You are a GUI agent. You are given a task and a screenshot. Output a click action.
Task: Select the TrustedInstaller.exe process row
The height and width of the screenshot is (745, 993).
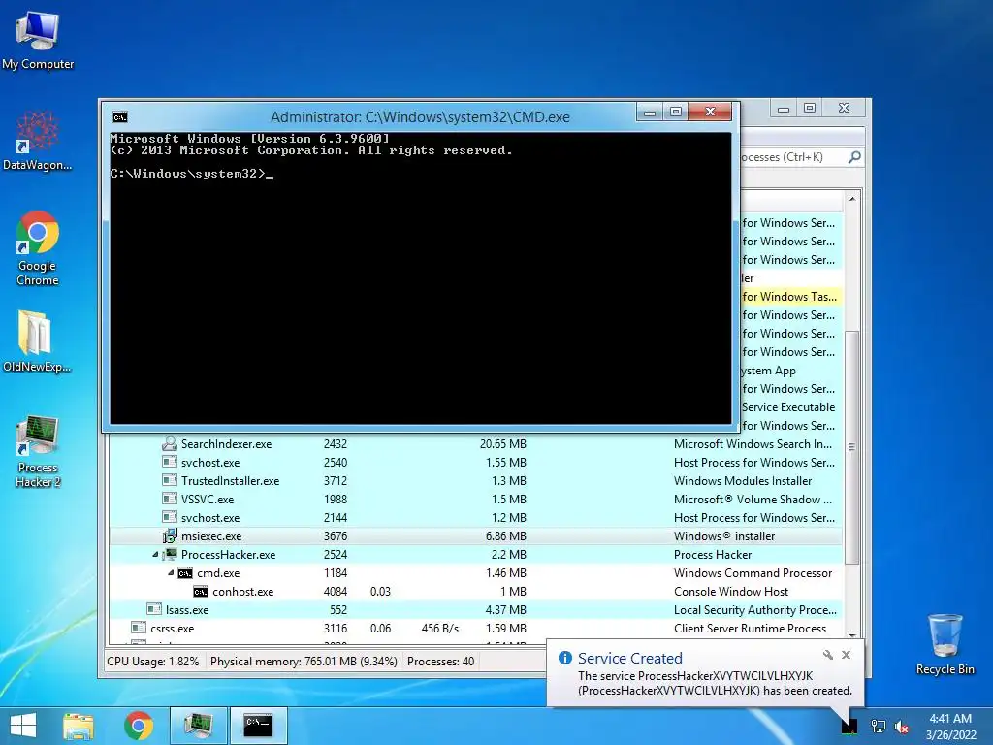[475, 481]
